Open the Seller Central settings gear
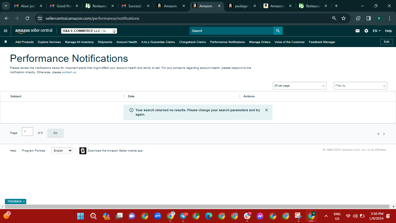 366,31
